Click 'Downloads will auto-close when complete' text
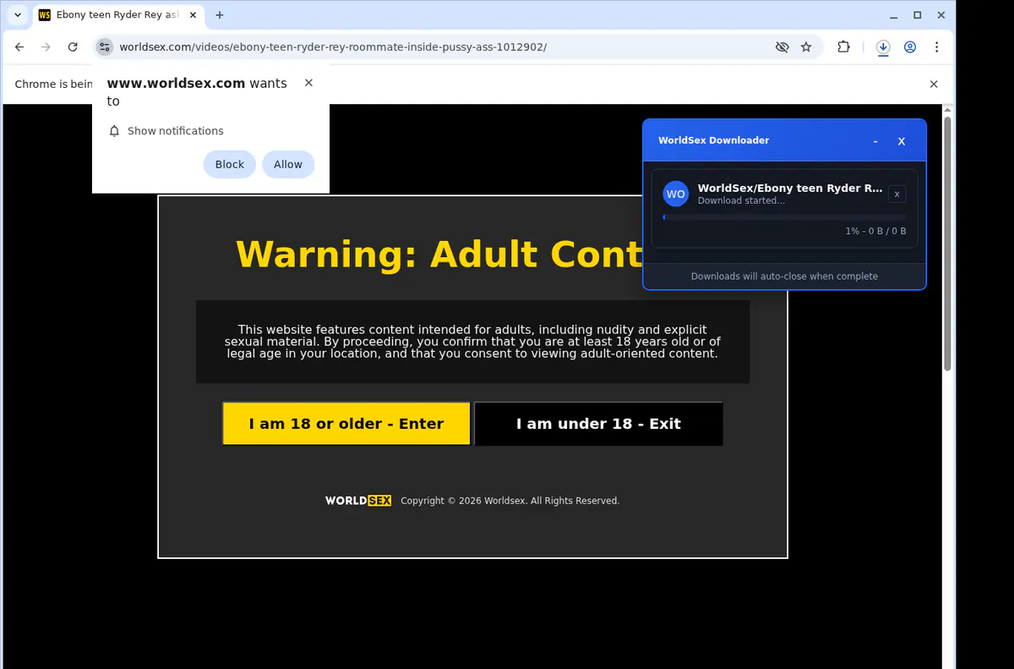This screenshot has height=669, width=1014. 784,276
